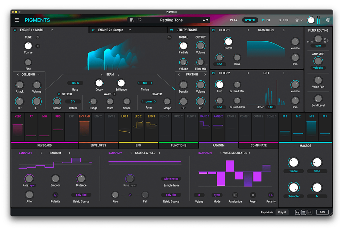Click the Jitter 0.00 value field
The width and height of the screenshot is (340, 237).
(x=270, y=107)
